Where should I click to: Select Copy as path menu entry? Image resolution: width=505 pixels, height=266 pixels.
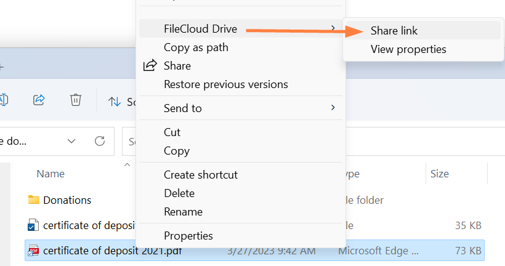(x=196, y=47)
